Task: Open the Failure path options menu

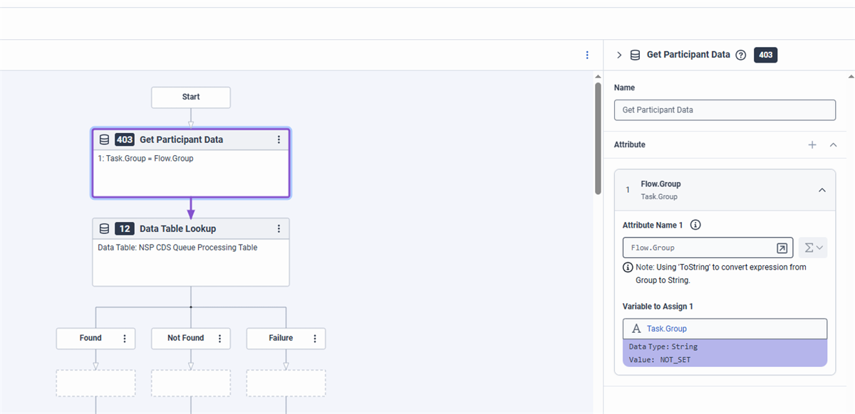Action: pyautogui.click(x=315, y=339)
